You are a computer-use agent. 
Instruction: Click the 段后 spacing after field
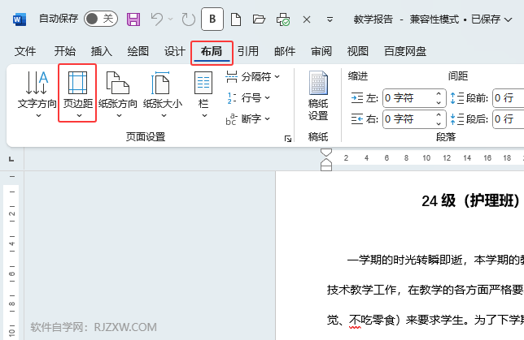click(509, 119)
